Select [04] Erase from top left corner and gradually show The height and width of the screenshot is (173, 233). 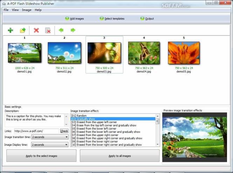click(113, 125)
